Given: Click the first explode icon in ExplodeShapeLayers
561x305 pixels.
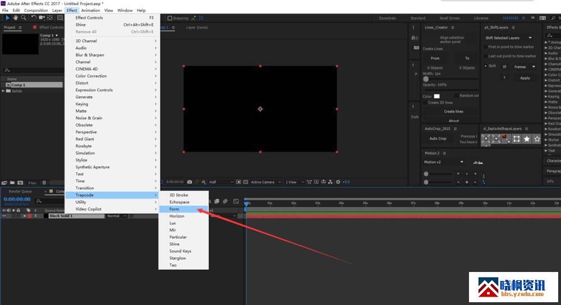Looking at the screenshot, I should (x=485, y=139).
